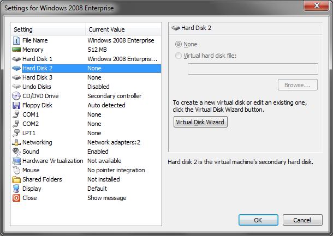Click the Not installed value

pyautogui.click(x=104, y=180)
